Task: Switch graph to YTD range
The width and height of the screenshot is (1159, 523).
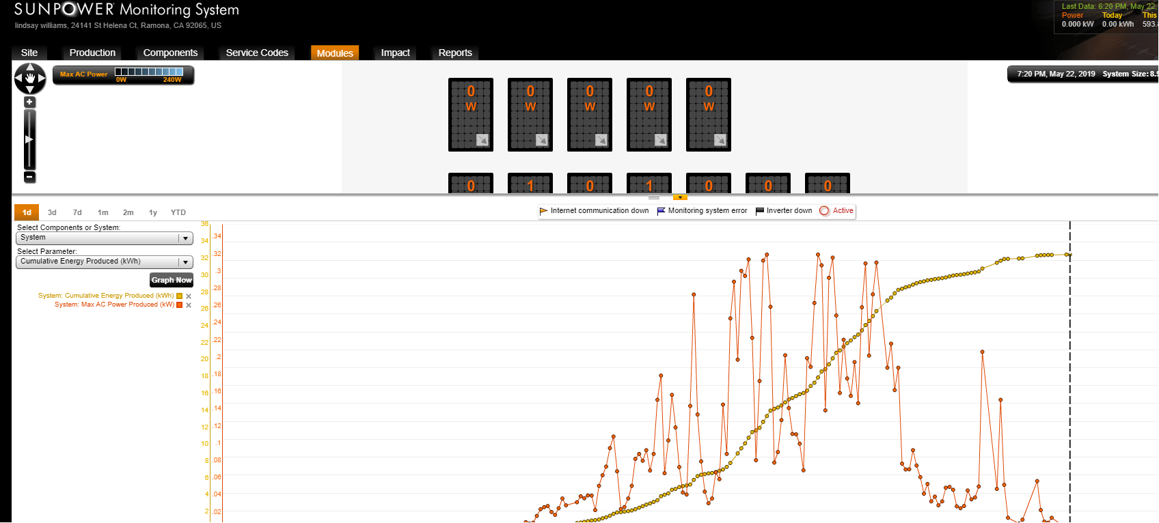Action: 178,212
